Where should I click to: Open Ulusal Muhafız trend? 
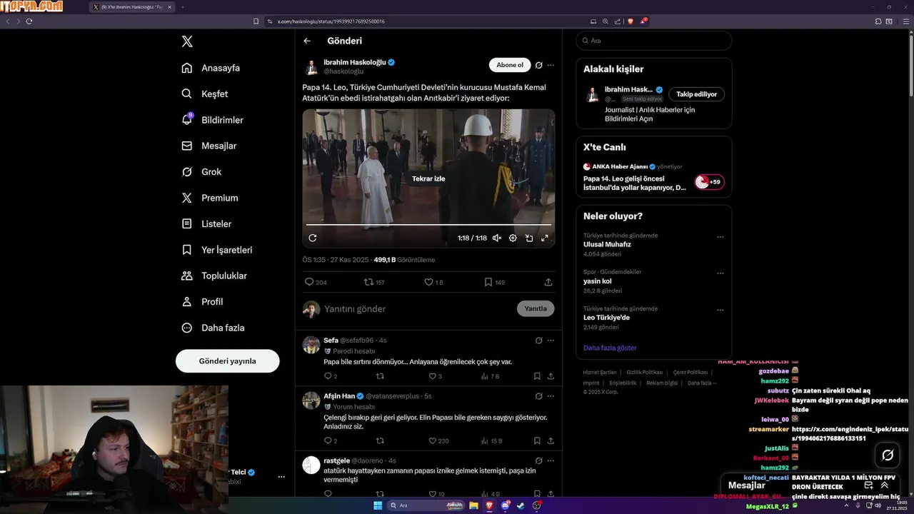[x=607, y=244]
